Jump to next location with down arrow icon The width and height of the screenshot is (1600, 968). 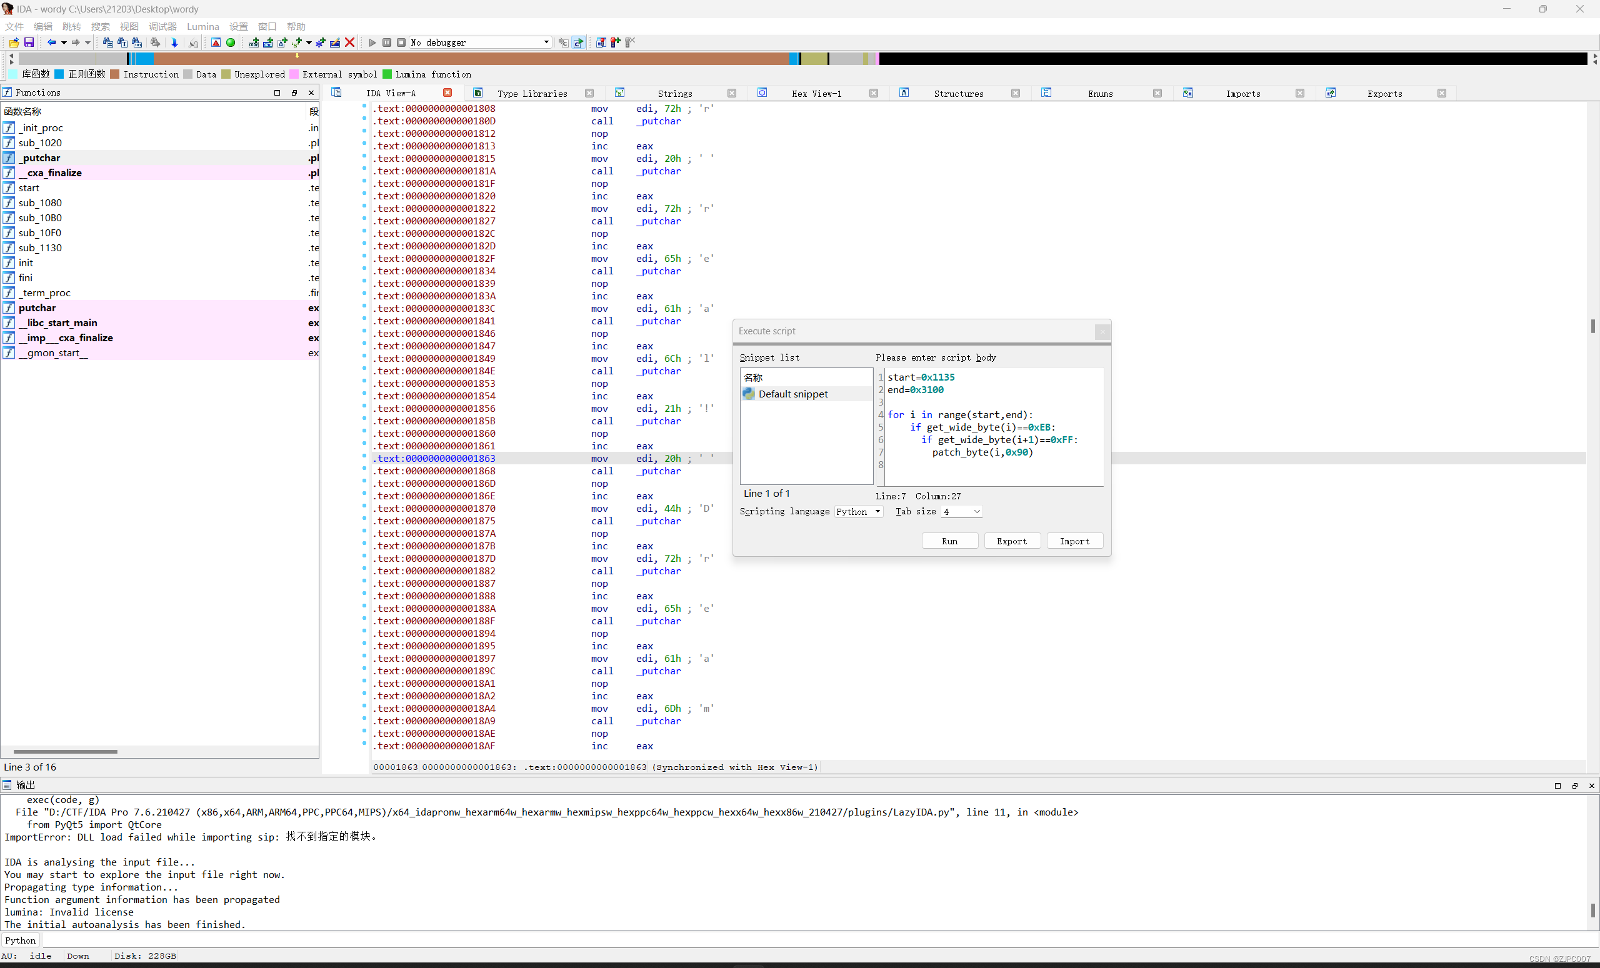174,42
